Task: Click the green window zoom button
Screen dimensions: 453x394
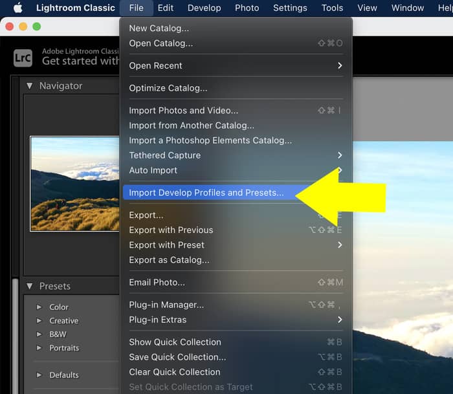Action: [37, 27]
